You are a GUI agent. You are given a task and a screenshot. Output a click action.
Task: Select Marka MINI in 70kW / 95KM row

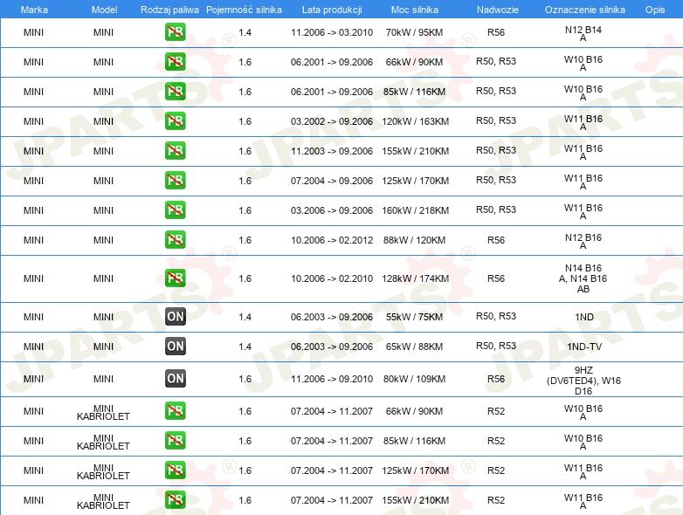(33, 32)
